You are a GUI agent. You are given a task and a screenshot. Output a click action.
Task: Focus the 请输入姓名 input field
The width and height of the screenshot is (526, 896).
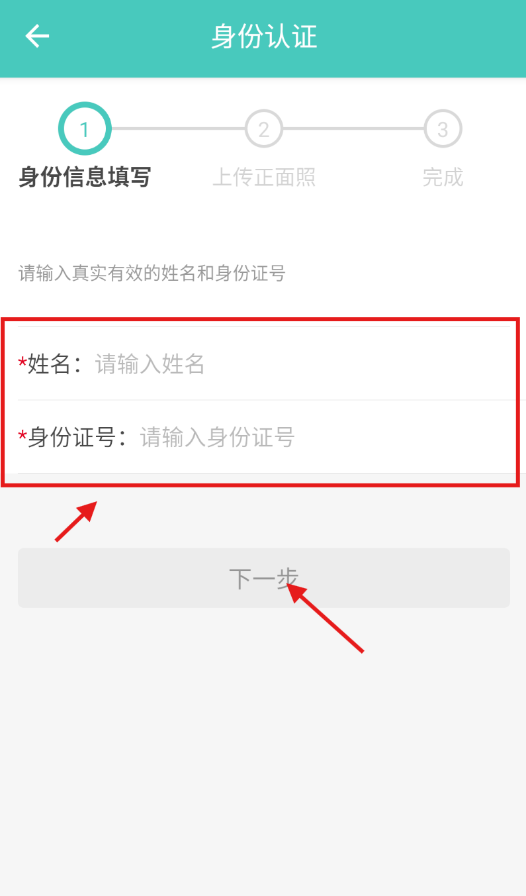(x=302, y=364)
